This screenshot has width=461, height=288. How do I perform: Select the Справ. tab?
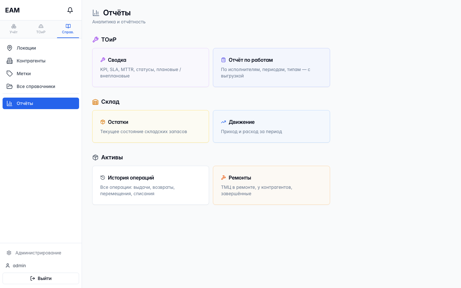pyautogui.click(x=68, y=29)
